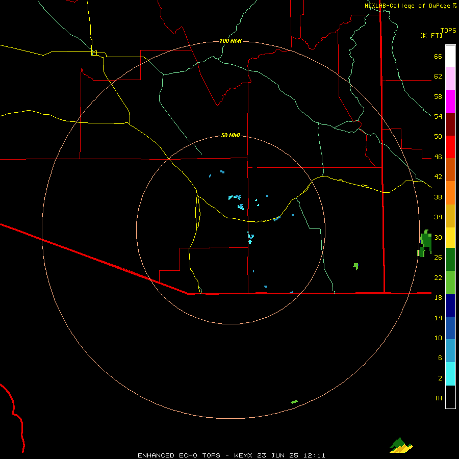This screenshot has height=459, width=459.
Task: Click the small light green echo near the bottom of the 100 NMI ring
Action: coord(294,402)
